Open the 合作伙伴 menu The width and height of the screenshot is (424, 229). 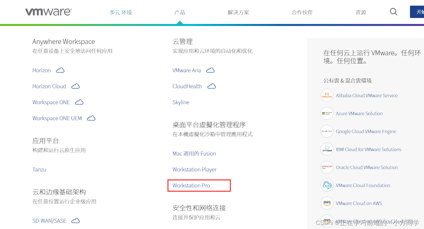[x=302, y=12]
